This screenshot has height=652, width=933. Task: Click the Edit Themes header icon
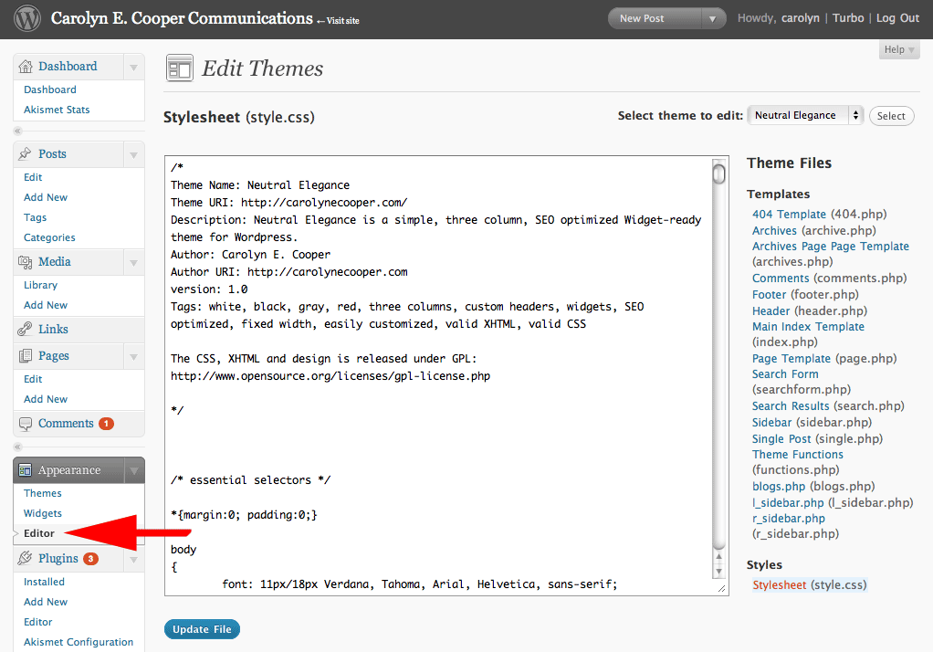[x=179, y=68]
